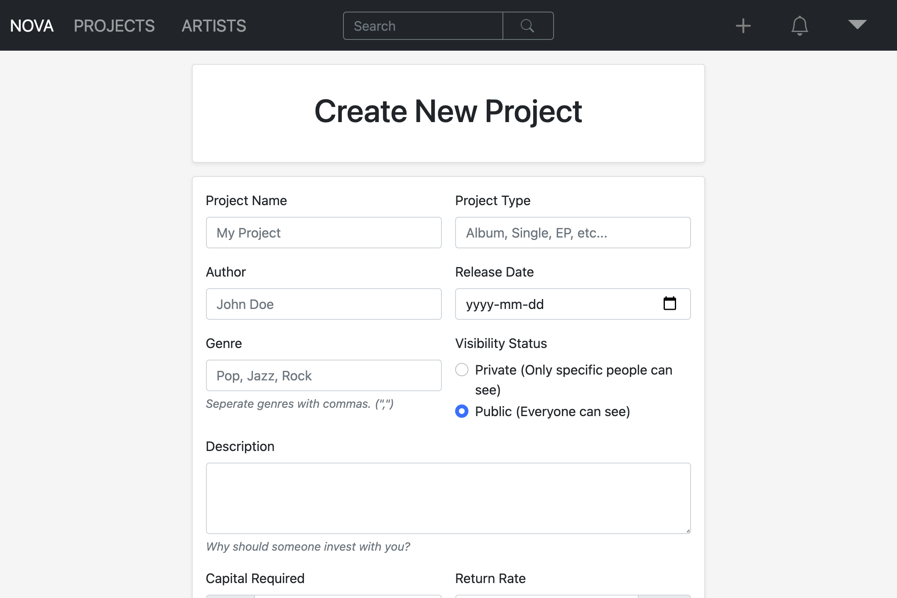This screenshot has height=598, width=897.
Task: Open the ARTISTS nav item
Action: pyautogui.click(x=214, y=26)
